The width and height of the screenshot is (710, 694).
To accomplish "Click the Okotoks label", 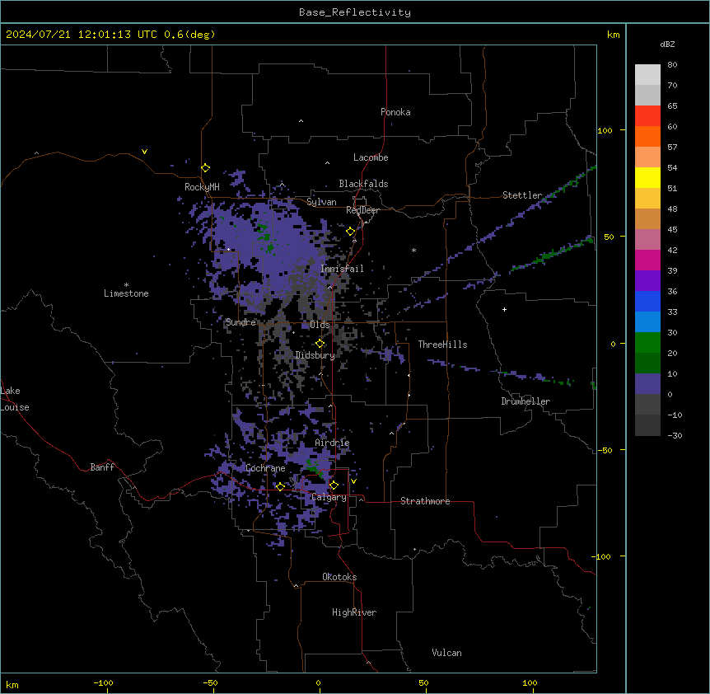I will click(x=339, y=577).
